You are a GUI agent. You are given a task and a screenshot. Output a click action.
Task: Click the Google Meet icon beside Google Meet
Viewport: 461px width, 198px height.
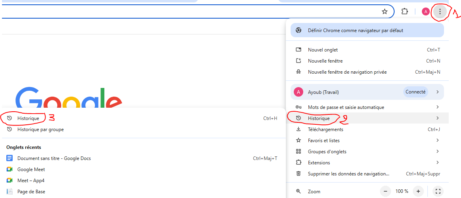[9, 169]
